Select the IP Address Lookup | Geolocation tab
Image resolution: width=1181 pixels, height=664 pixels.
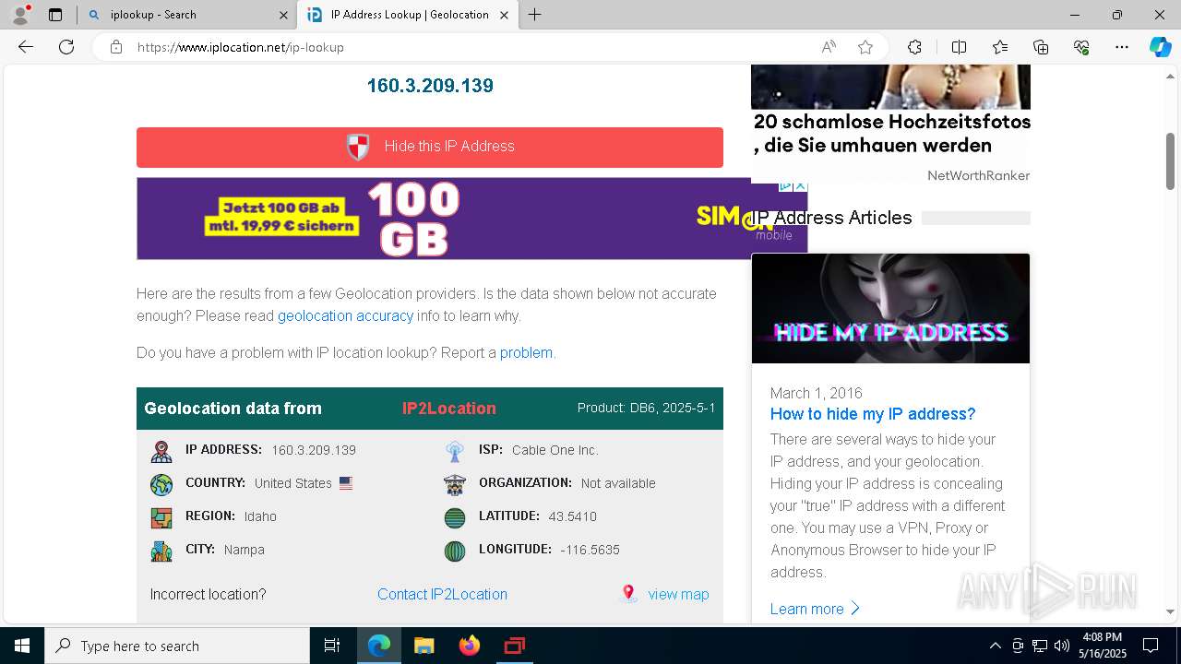pyautogui.click(x=407, y=15)
